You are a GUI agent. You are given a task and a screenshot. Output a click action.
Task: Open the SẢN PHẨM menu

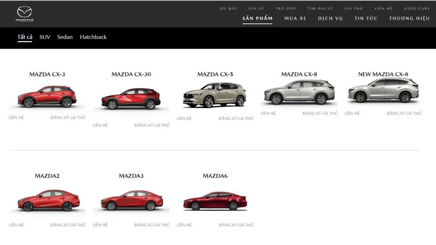coord(258,18)
